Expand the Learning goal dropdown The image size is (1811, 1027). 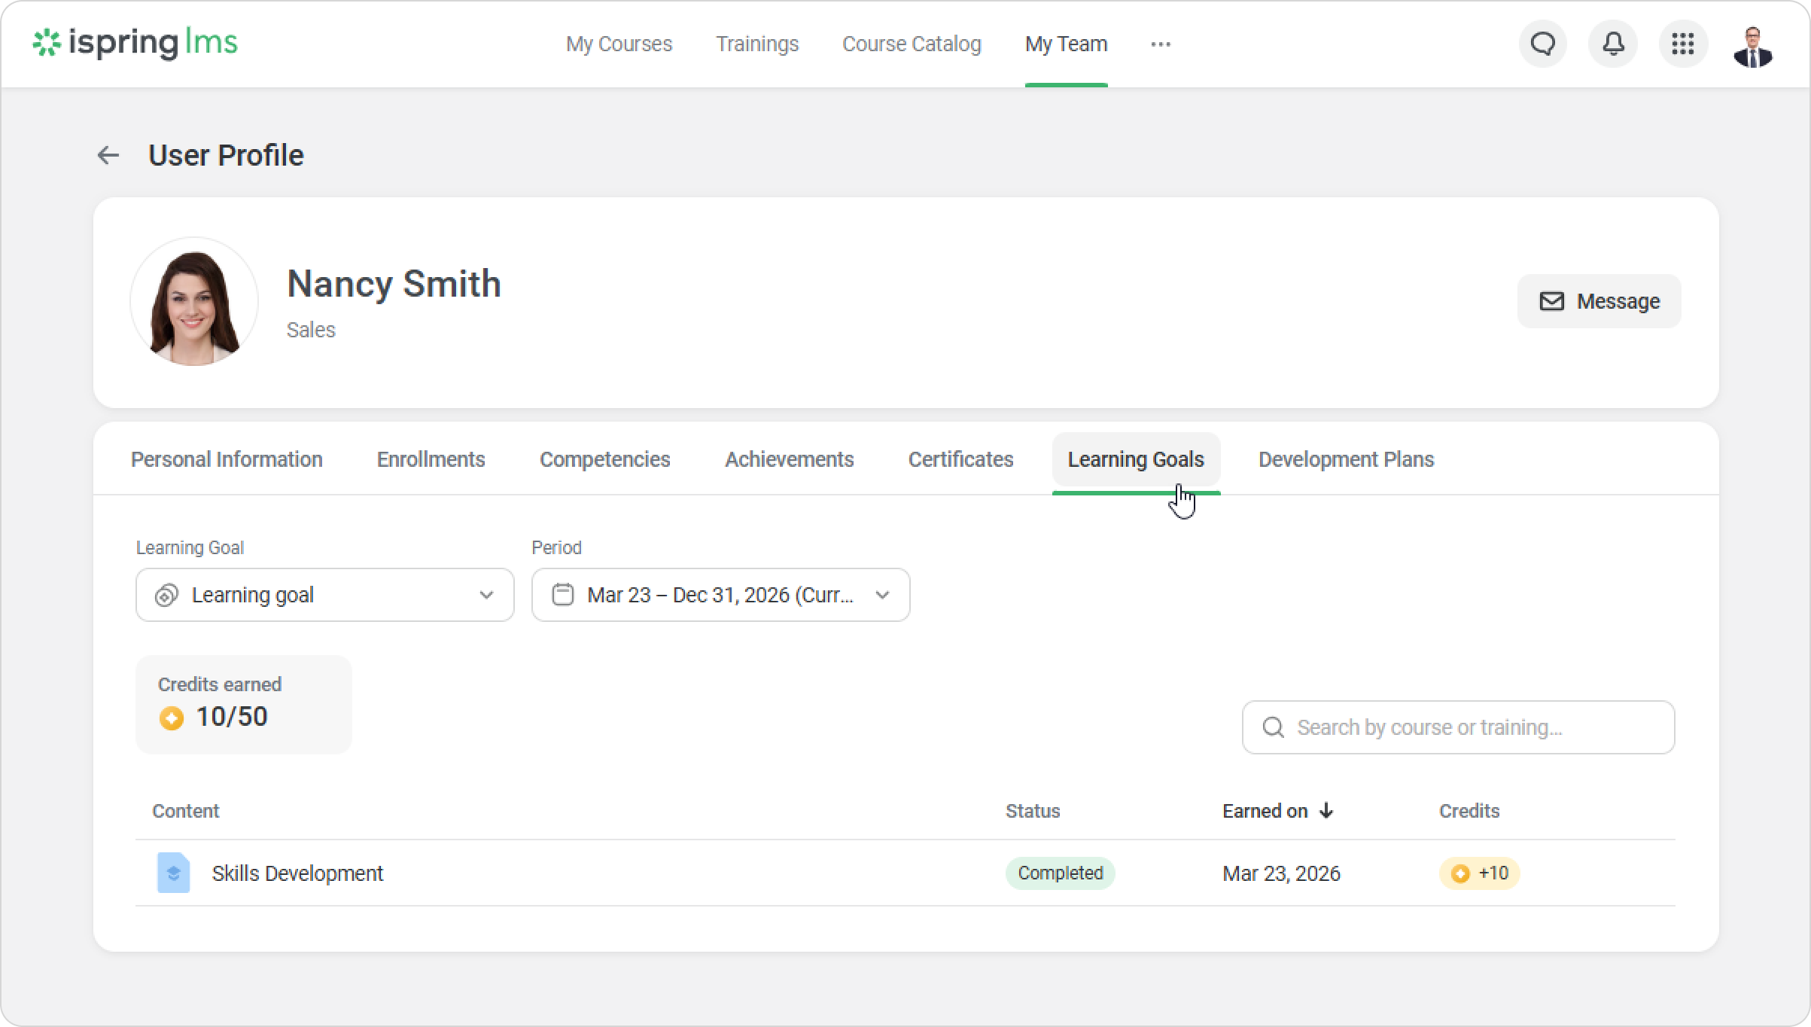point(324,595)
